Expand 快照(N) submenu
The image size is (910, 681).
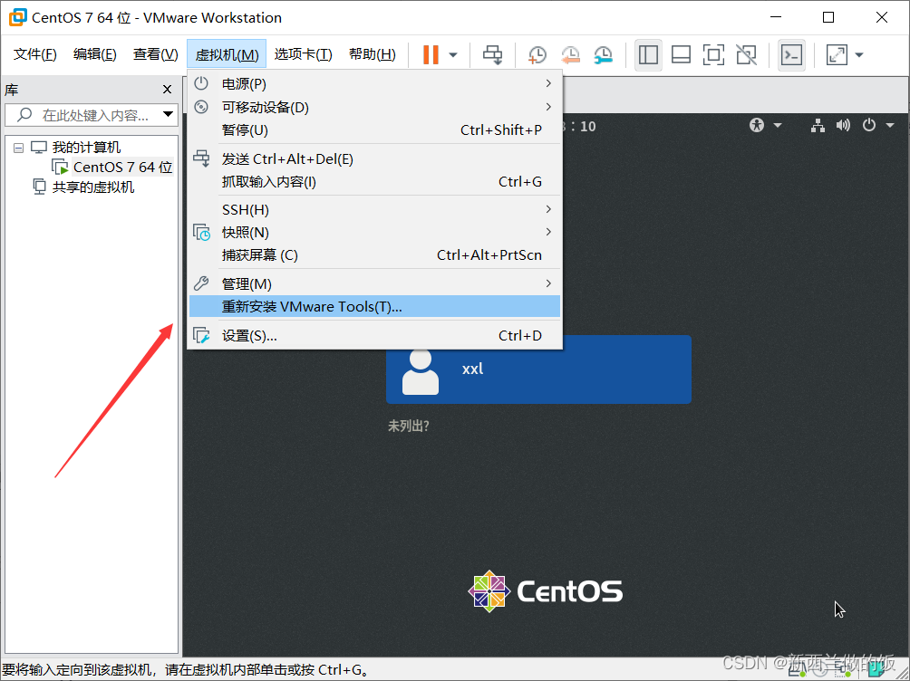[x=374, y=233]
